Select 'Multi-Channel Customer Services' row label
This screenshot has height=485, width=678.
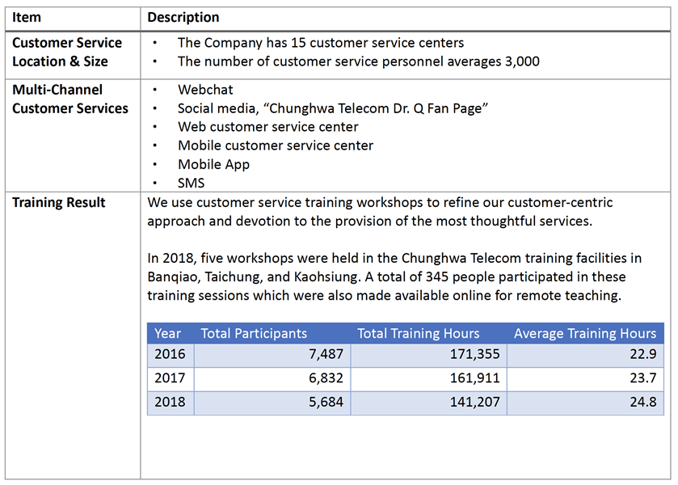[x=70, y=99]
